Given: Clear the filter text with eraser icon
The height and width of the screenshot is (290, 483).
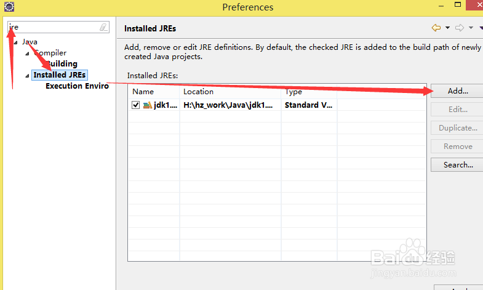Looking at the screenshot, I should pos(103,27).
